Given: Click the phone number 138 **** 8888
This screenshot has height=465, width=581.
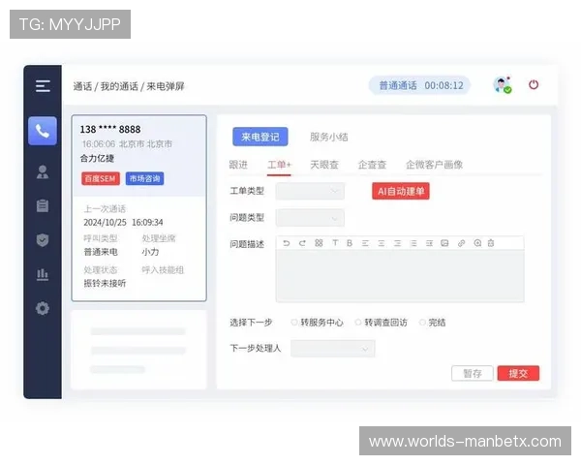Looking at the screenshot, I should [110, 129].
